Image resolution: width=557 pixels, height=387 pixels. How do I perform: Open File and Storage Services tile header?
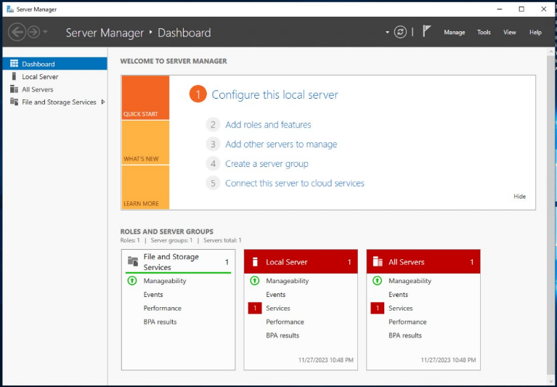179,261
